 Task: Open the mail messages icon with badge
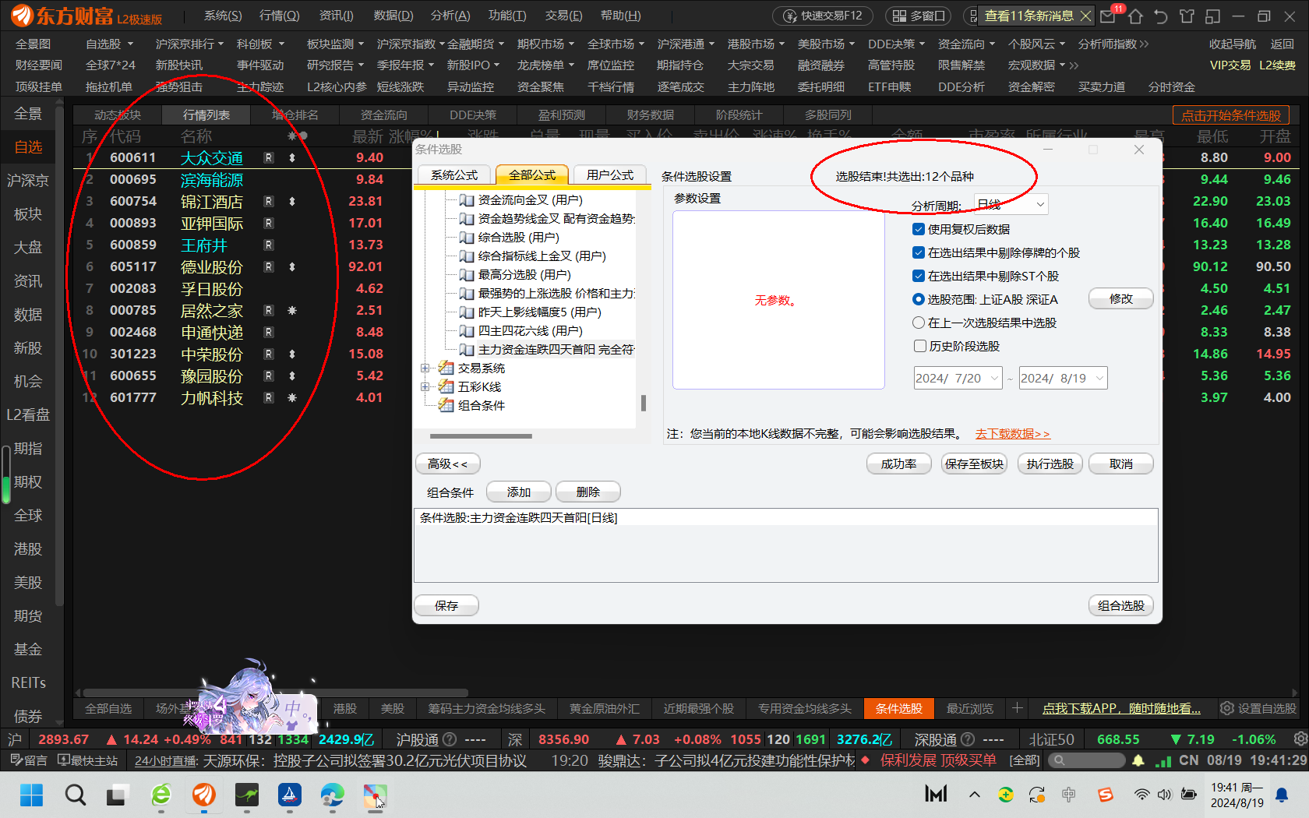[1108, 16]
